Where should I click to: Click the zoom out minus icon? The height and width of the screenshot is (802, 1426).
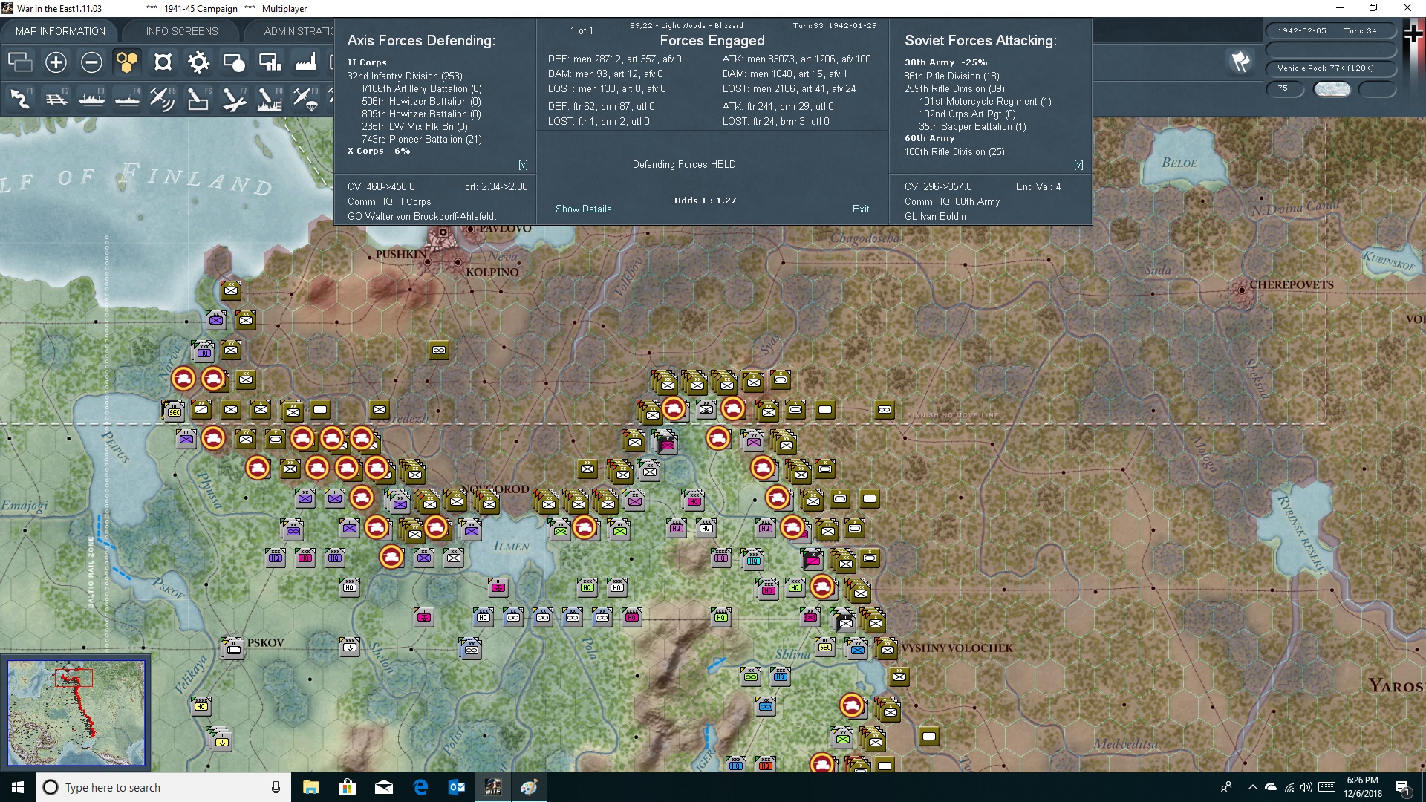[x=91, y=62]
